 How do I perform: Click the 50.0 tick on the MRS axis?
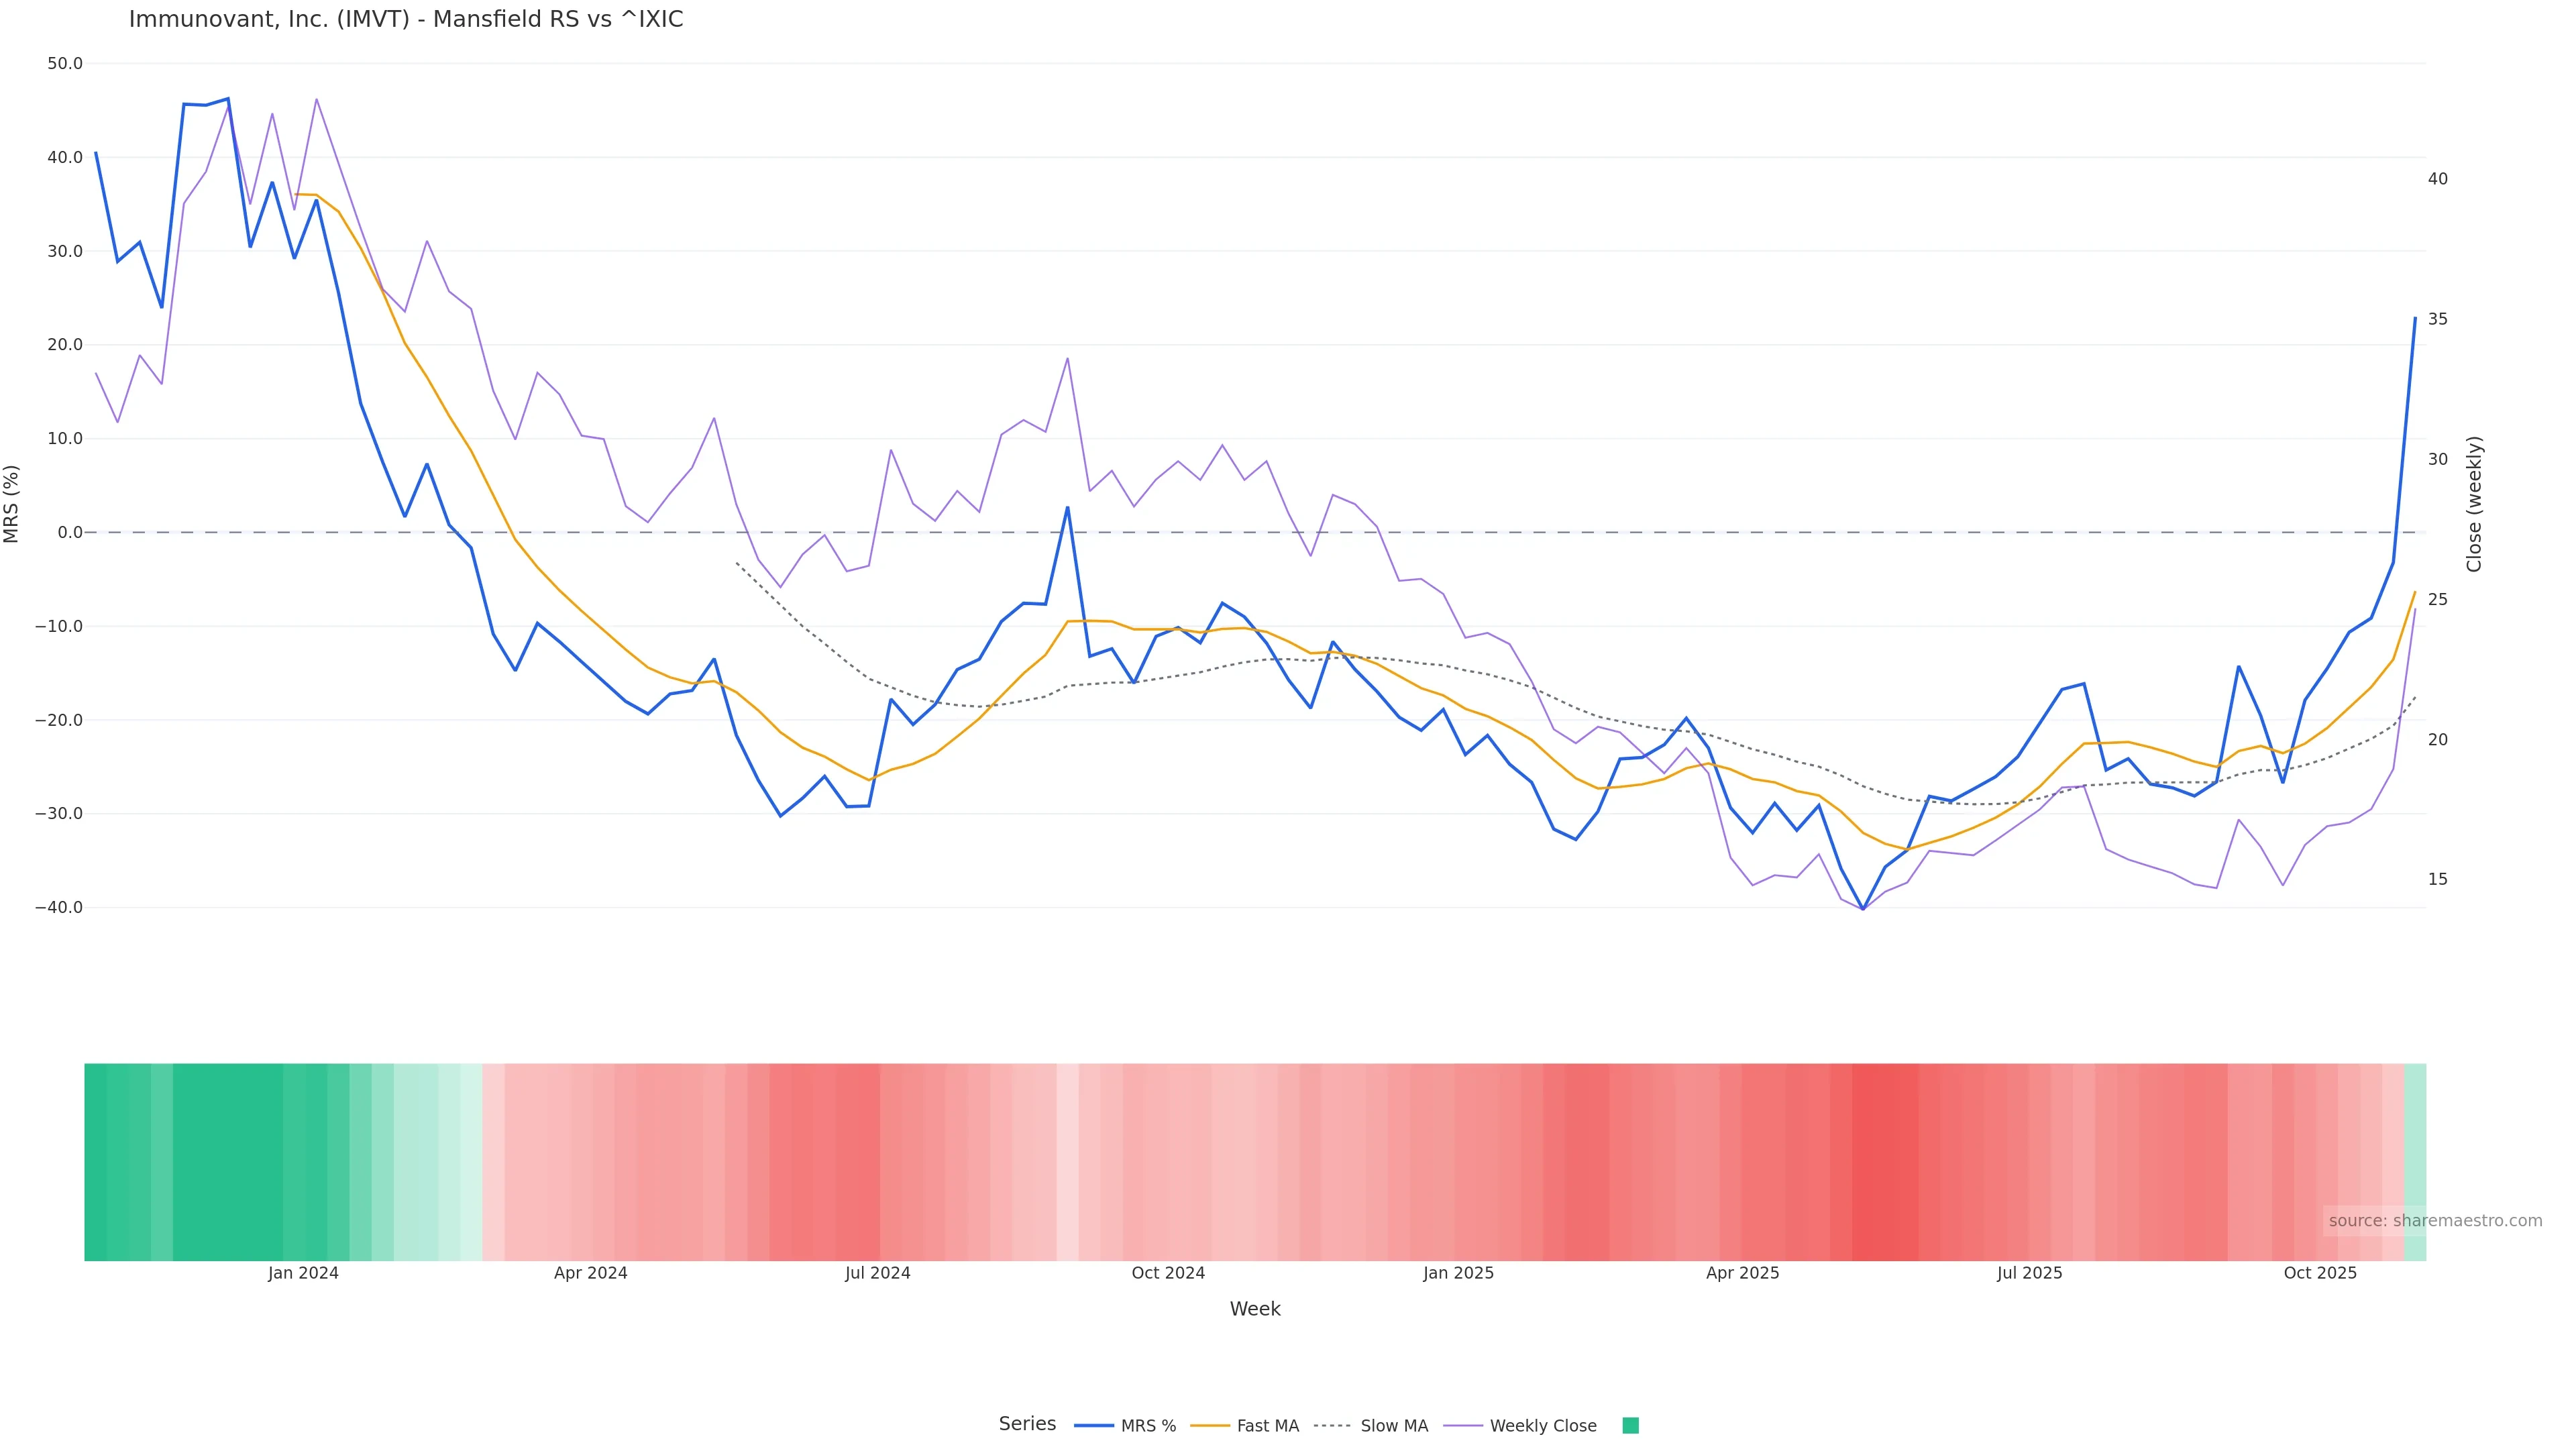point(65,64)
